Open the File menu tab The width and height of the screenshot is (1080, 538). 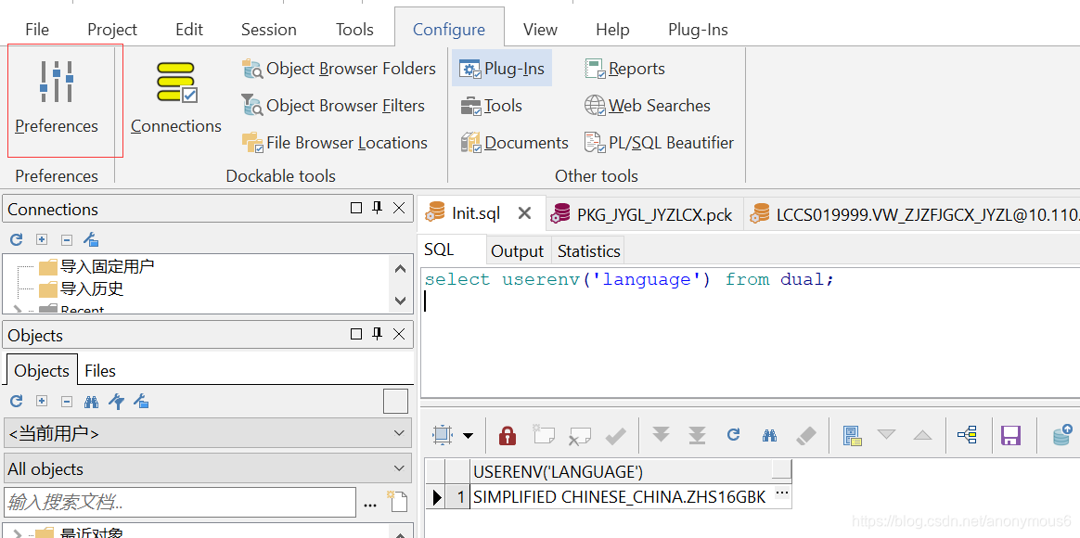click(37, 31)
